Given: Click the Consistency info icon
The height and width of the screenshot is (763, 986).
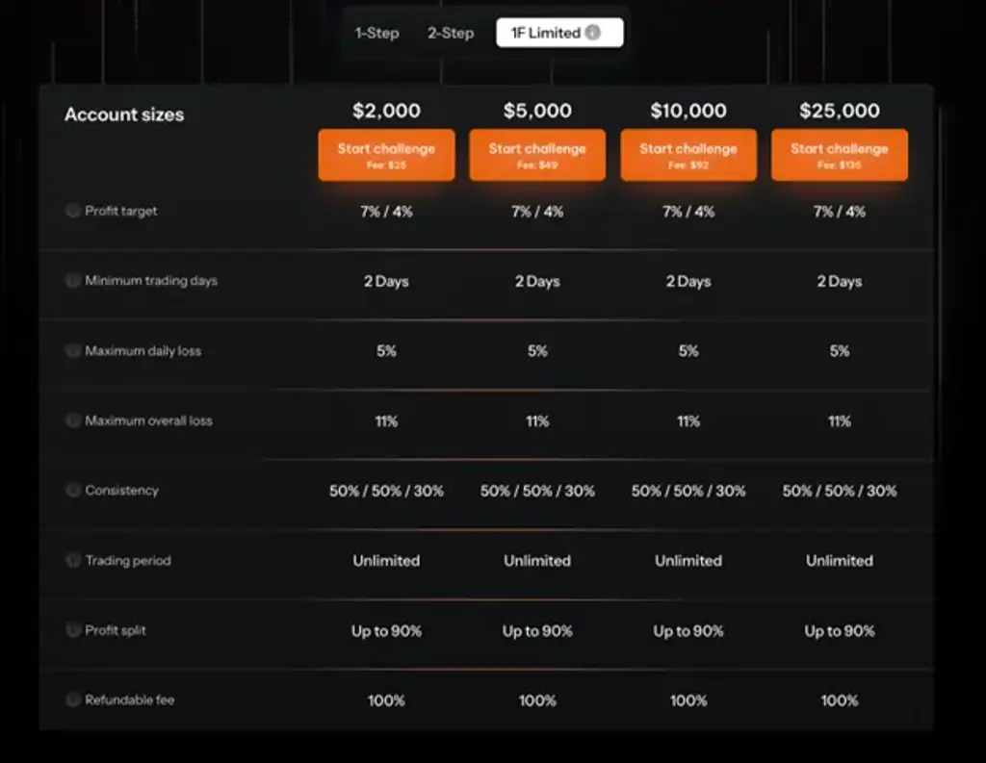Looking at the screenshot, I should click(73, 491).
